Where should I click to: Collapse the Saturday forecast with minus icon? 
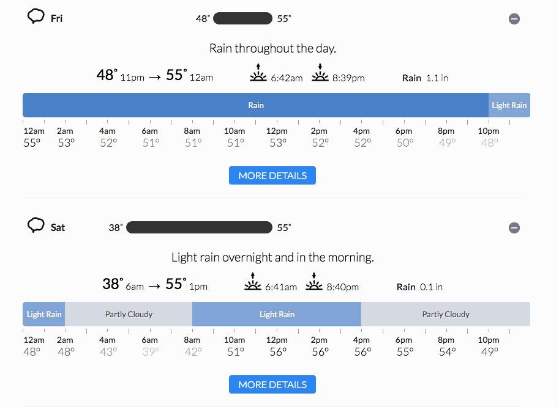tap(514, 228)
